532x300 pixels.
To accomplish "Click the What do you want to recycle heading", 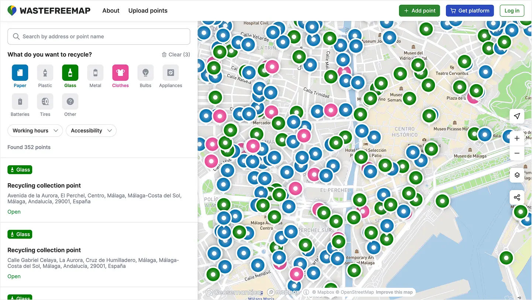I will pyautogui.click(x=49, y=55).
